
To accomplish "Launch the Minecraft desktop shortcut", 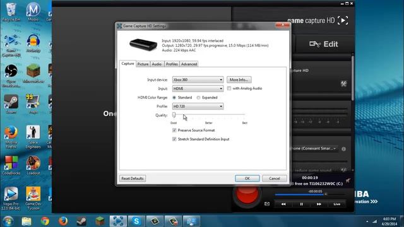I will point(33,73).
